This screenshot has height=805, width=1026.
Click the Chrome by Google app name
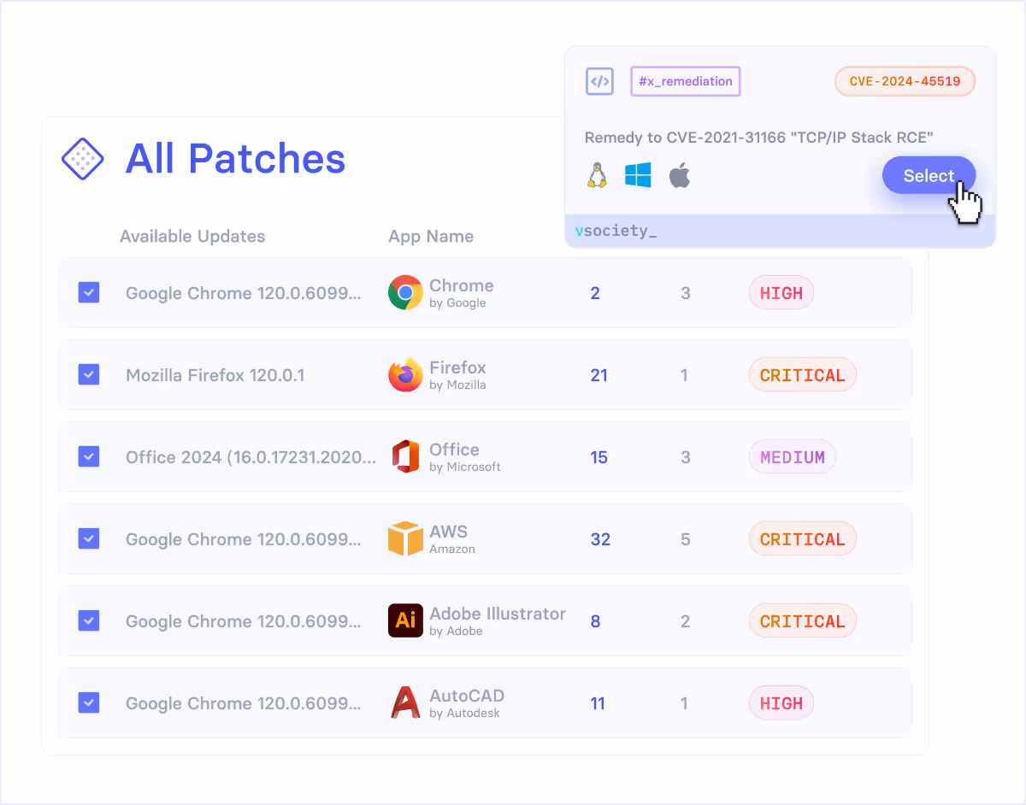[462, 292]
